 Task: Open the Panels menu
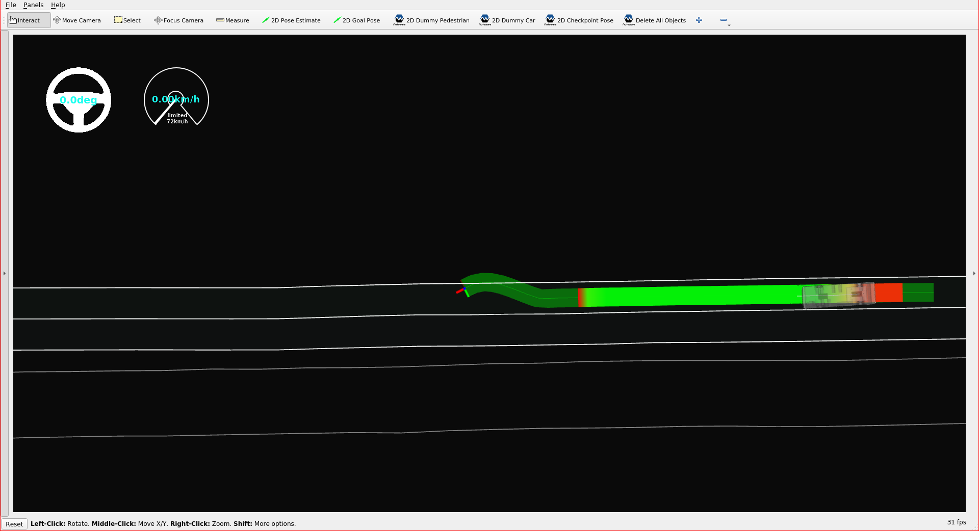coord(33,5)
